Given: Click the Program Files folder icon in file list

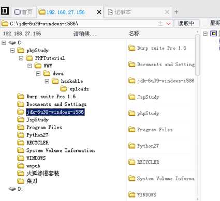Looking at the screenshot, I should 132,130.
